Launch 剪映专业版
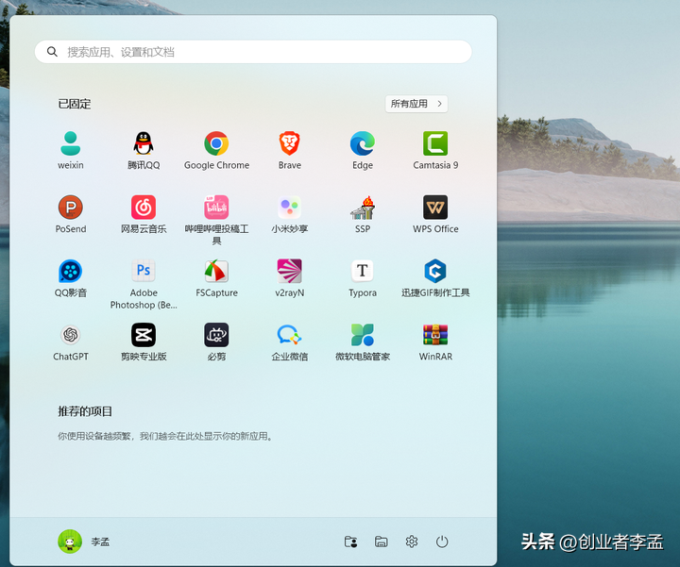This screenshot has height=567, width=680. [x=144, y=342]
